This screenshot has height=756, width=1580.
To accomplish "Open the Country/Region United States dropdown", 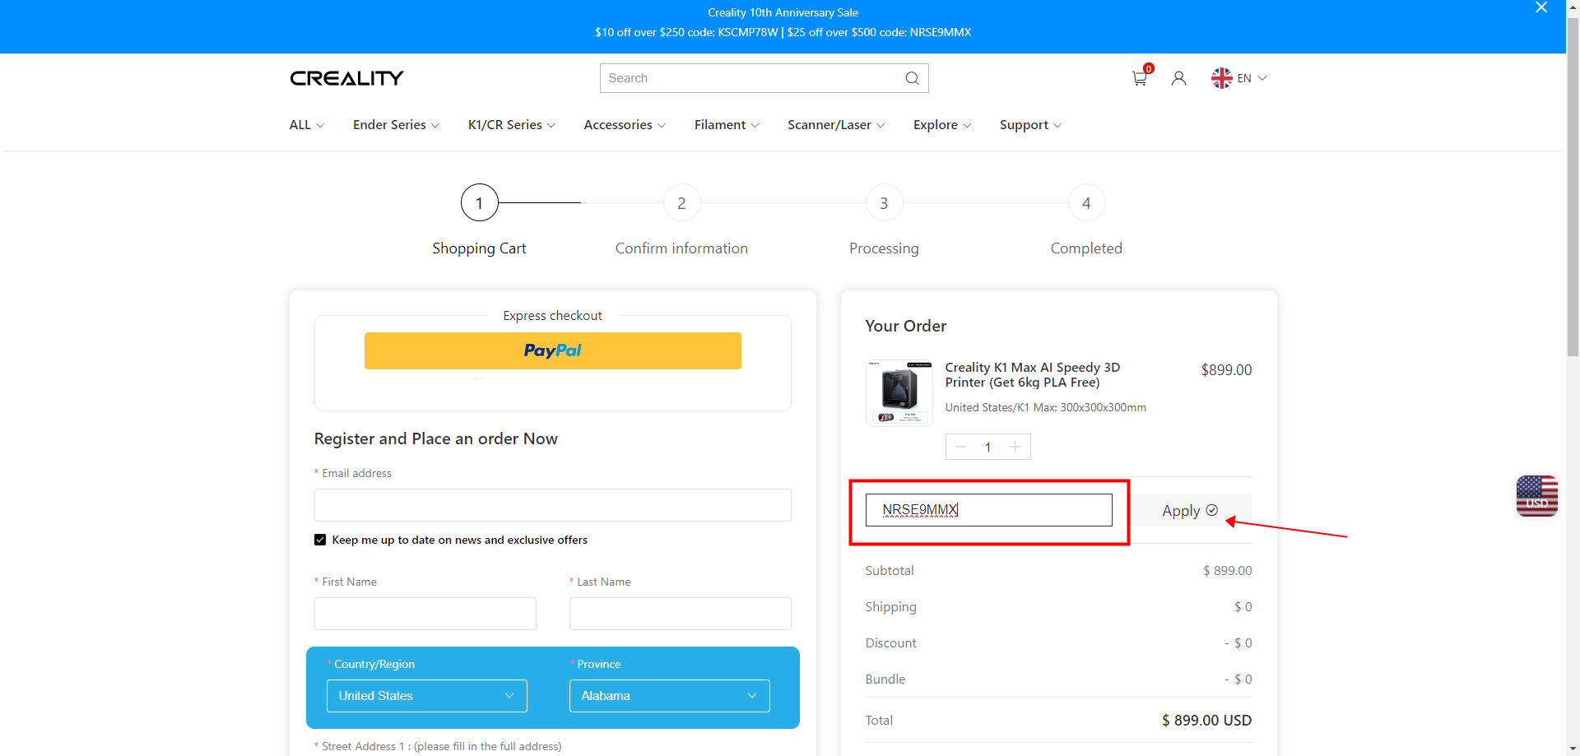I will click(x=426, y=696).
